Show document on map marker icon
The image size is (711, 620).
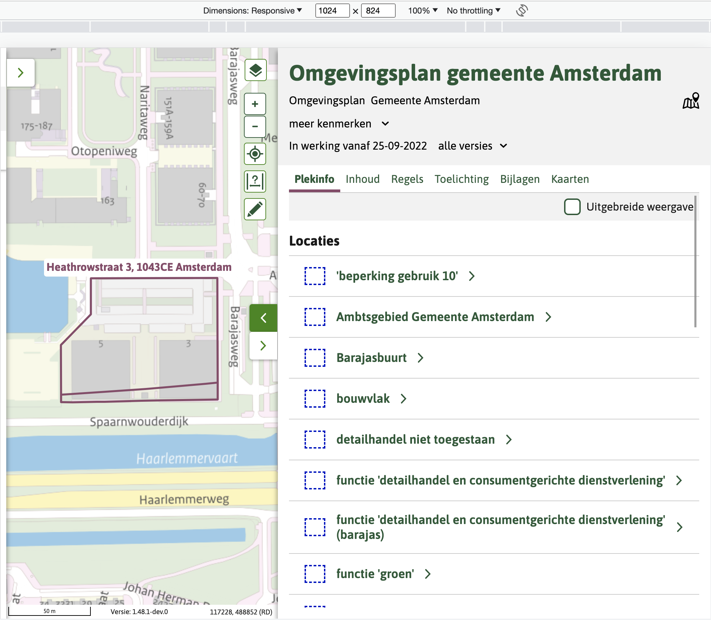(x=691, y=101)
